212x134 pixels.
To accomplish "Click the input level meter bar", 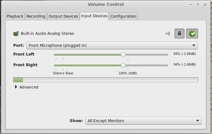I will click(x=106, y=80).
